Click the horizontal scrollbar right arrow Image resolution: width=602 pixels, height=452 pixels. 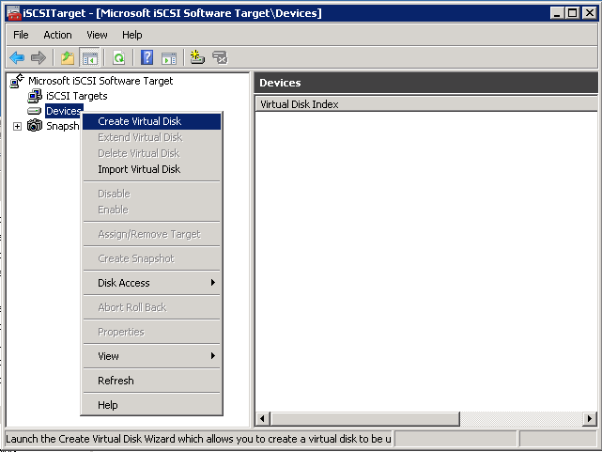pyautogui.click(x=588, y=418)
